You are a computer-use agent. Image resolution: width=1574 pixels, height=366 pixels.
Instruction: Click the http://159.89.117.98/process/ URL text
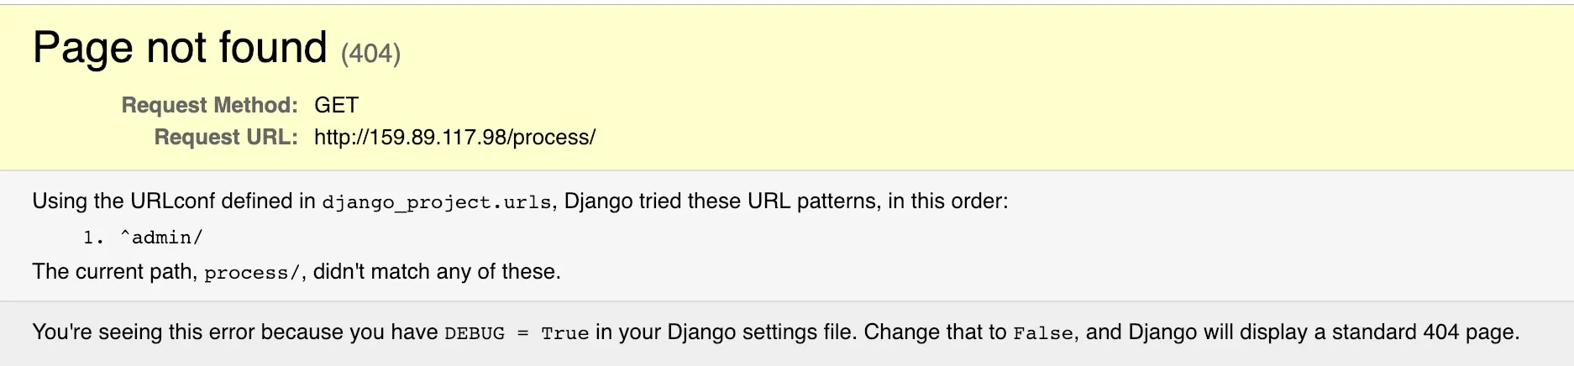(454, 137)
